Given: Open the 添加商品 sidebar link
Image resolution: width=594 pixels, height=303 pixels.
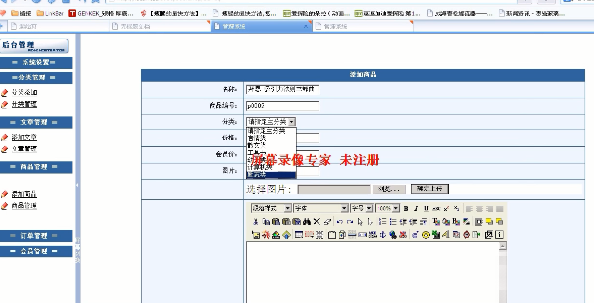Looking at the screenshot, I should pos(24,194).
